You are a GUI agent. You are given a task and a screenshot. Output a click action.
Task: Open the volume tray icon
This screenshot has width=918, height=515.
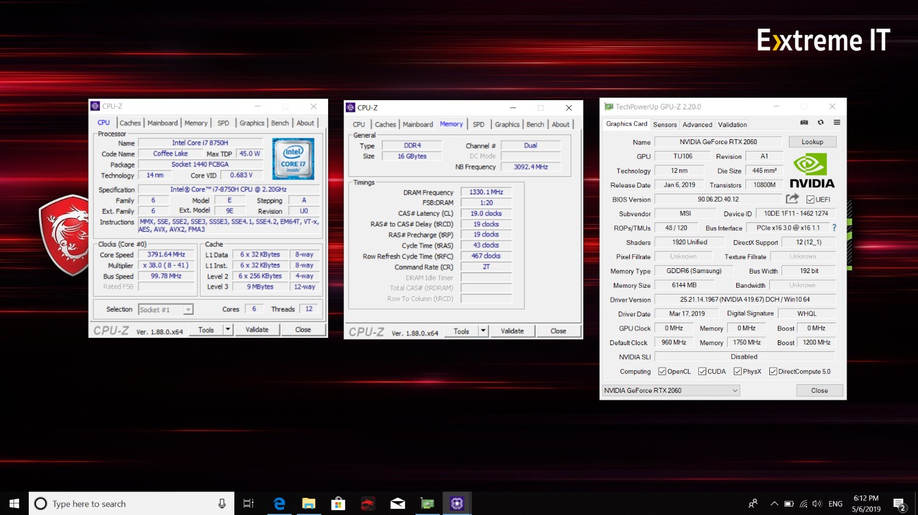click(x=817, y=504)
